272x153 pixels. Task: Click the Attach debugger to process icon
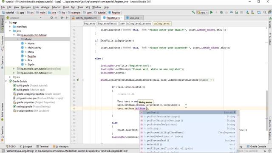pos(236,12)
